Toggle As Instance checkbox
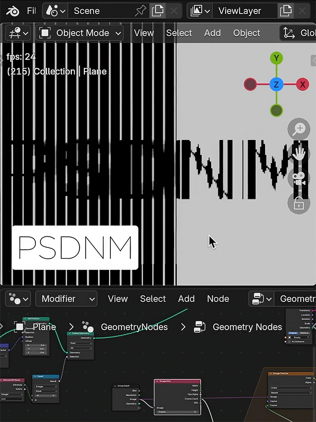The width and height of the screenshot is (316, 422). coord(289,341)
